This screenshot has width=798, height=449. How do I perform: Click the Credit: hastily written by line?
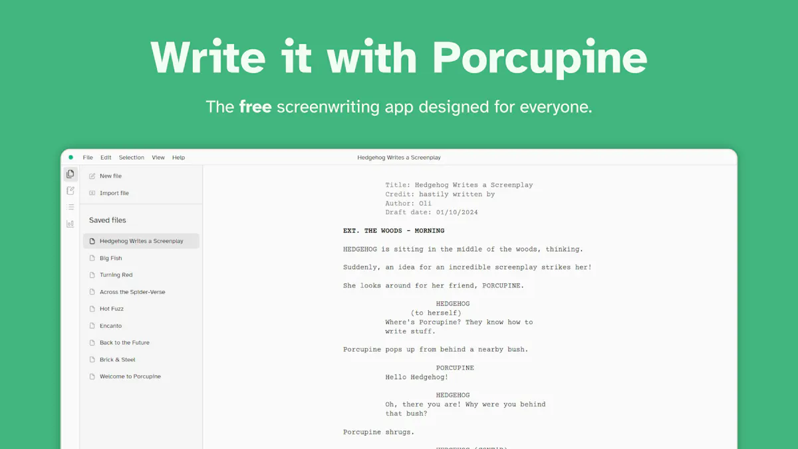point(440,194)
